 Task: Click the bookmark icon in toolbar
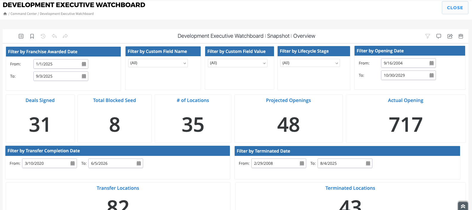tap(32, 36)
